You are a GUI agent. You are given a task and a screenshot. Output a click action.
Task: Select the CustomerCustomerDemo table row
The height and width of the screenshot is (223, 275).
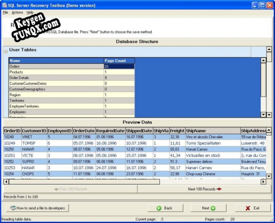point(72,84)
